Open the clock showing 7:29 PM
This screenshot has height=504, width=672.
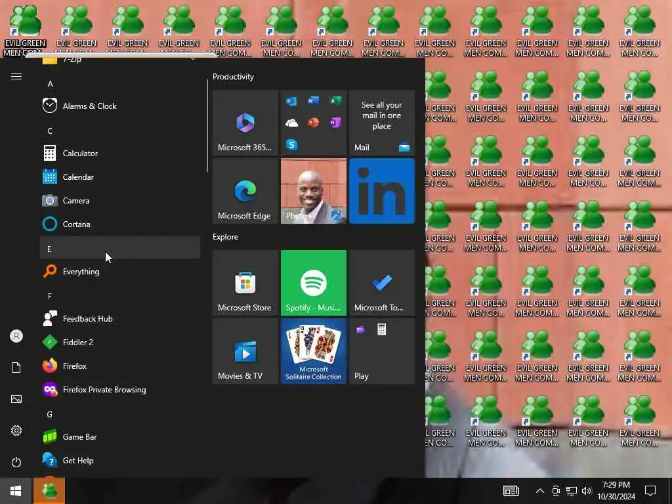click(616, 491)
